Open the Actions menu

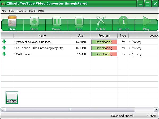pyautogui.click(x=21, y=11)
